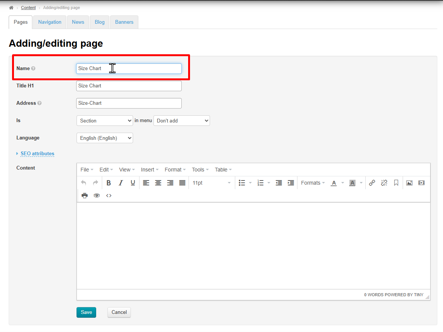Click the Cancel button
This screenshot has width=443, height=332.
(x=119, y=312)
